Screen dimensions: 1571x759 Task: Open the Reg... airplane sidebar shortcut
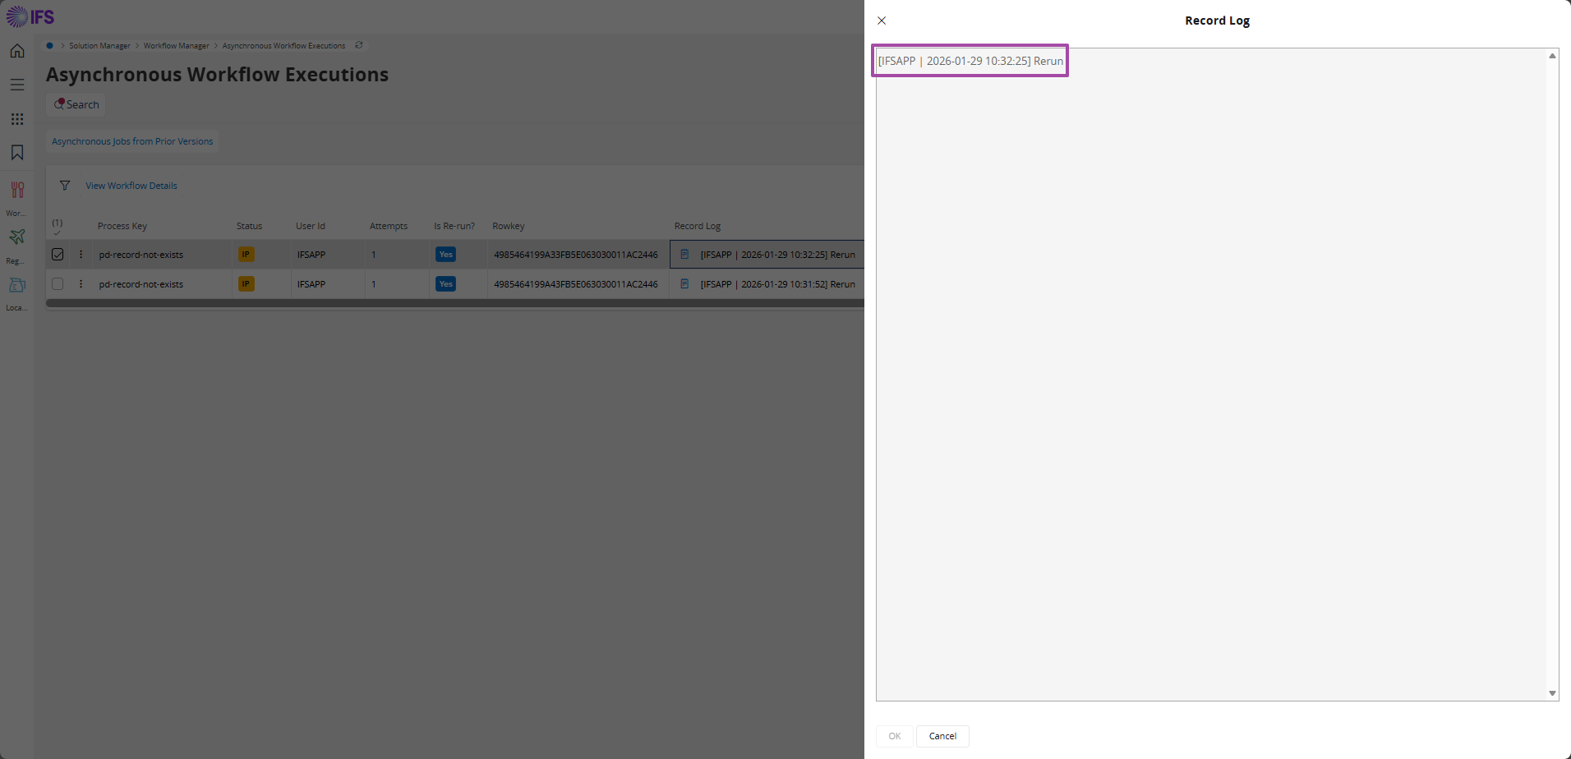click(17, 237)
